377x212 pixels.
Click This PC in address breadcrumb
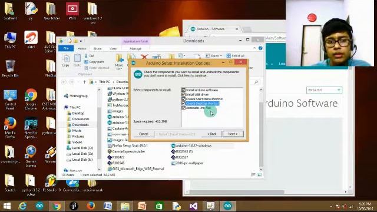(105, 82)
